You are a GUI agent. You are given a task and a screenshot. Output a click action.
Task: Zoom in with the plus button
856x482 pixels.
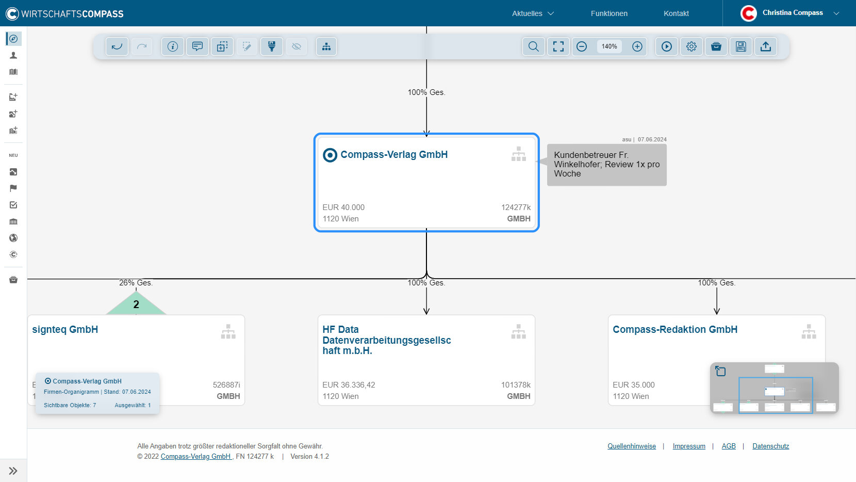[x=637, y=46]
